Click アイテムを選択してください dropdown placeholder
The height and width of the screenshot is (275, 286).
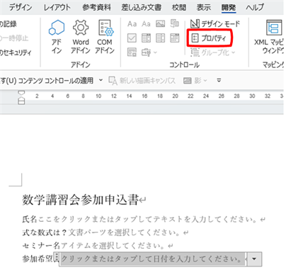point(113,246)
